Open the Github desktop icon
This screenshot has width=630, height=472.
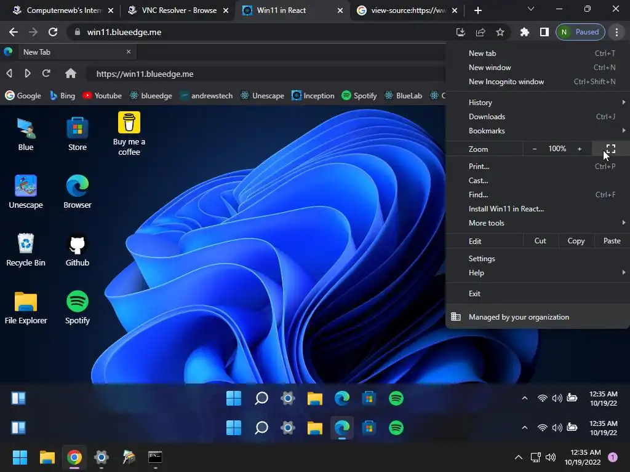(x=77, y=250)
